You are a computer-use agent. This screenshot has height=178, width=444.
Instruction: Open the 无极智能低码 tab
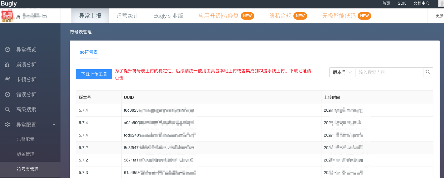pos(339,16)
